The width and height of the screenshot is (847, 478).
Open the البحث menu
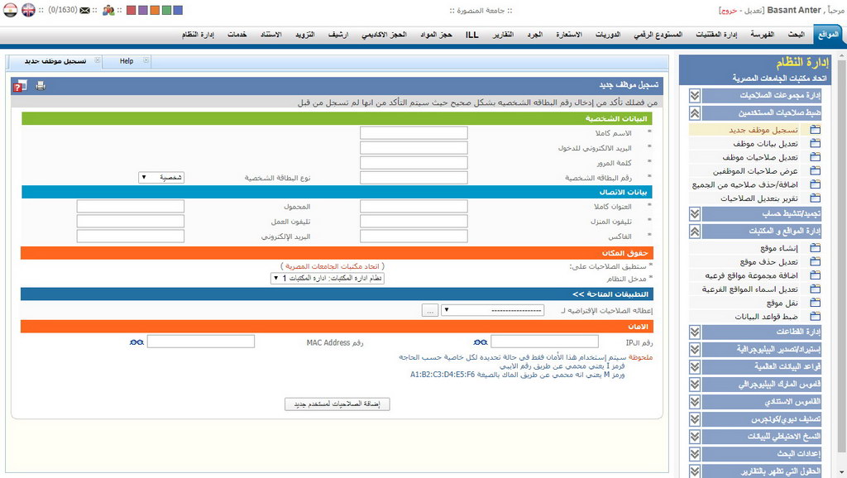point(796,35)
